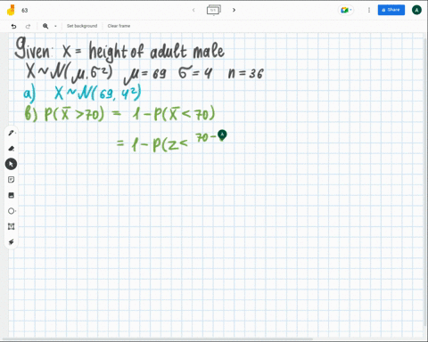Open the three-dot more actions menu
Image resolution: width=428 pixels, height=342 pixels.
tap(369, 10)
